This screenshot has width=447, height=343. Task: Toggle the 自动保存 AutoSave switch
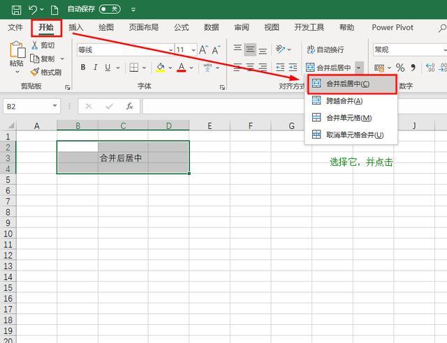[x=110, y=9]
